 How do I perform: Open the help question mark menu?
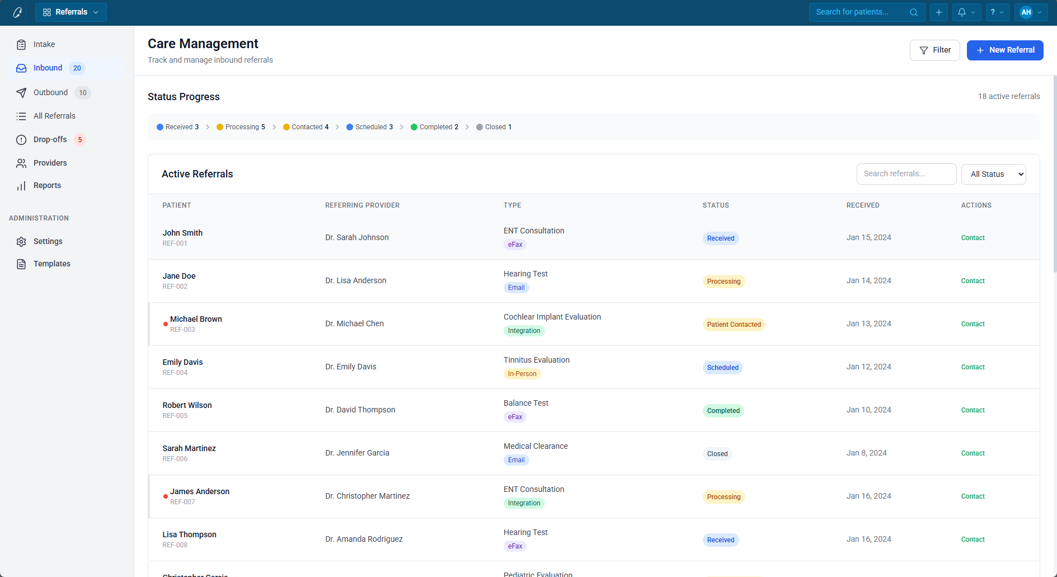[997, 12]
